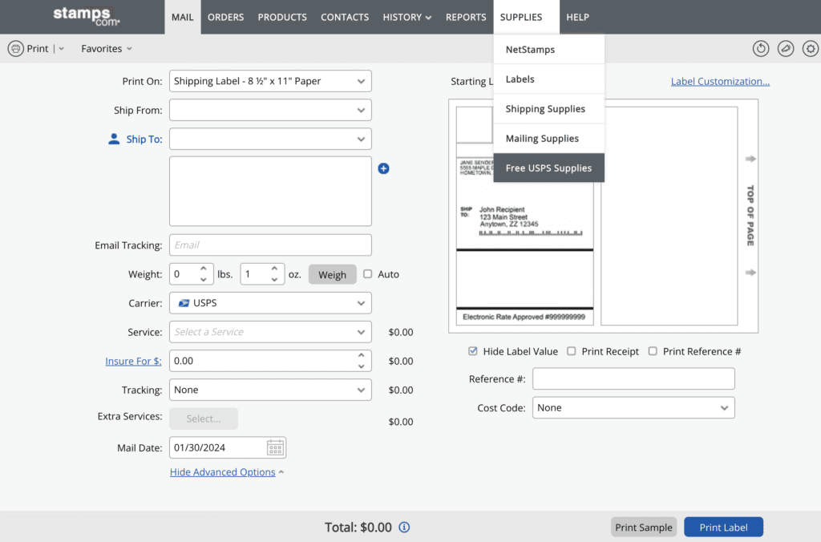Screen dimensions: 821x542
Task: Select Free USPS Supplies menu item
Action: tap(548, 168)
